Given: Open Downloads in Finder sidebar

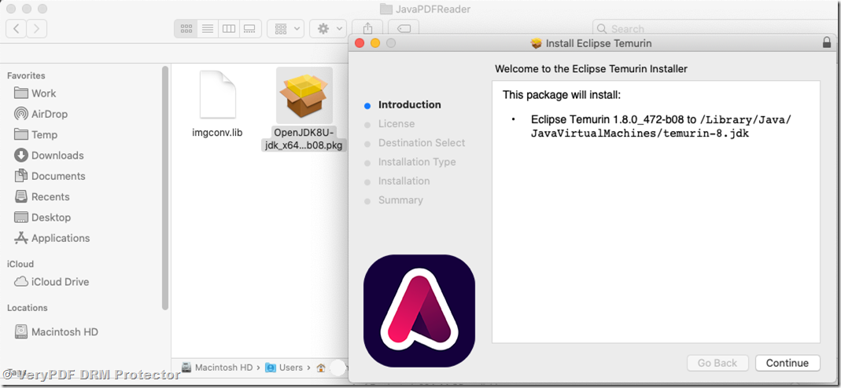Looking at the screenshot, I should [50, 156].
